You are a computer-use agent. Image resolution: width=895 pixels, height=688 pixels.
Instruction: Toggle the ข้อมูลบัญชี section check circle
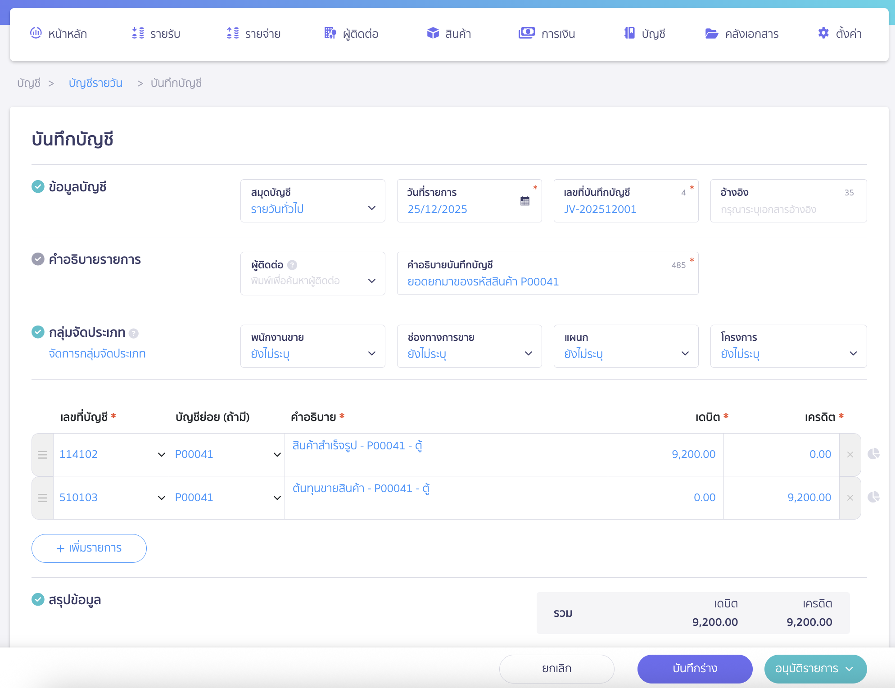coord(38,186)
